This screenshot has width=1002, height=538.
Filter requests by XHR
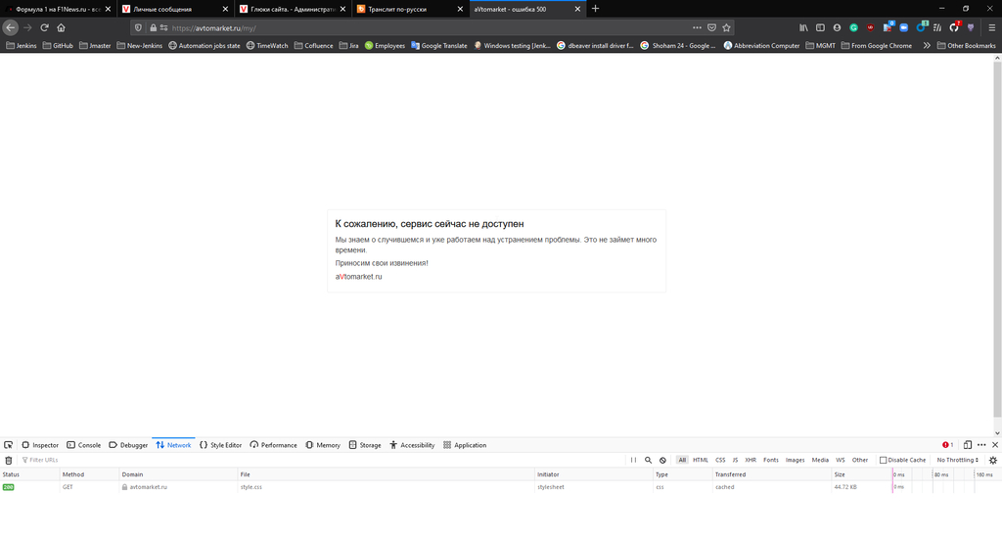751,460
